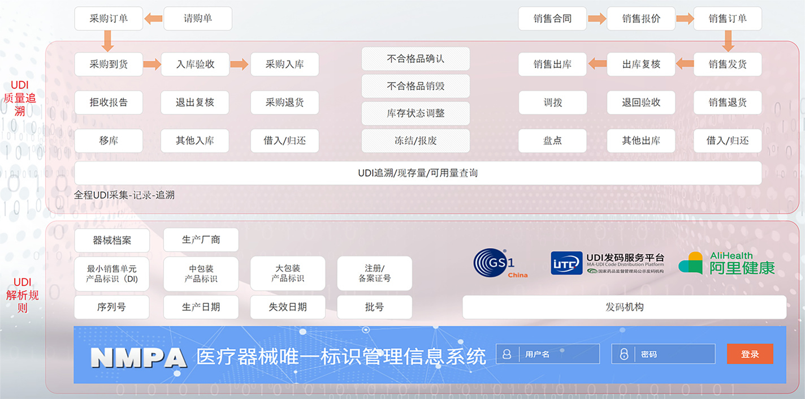
Task: Click the 发码机构 bar
Action: point(624,307)
